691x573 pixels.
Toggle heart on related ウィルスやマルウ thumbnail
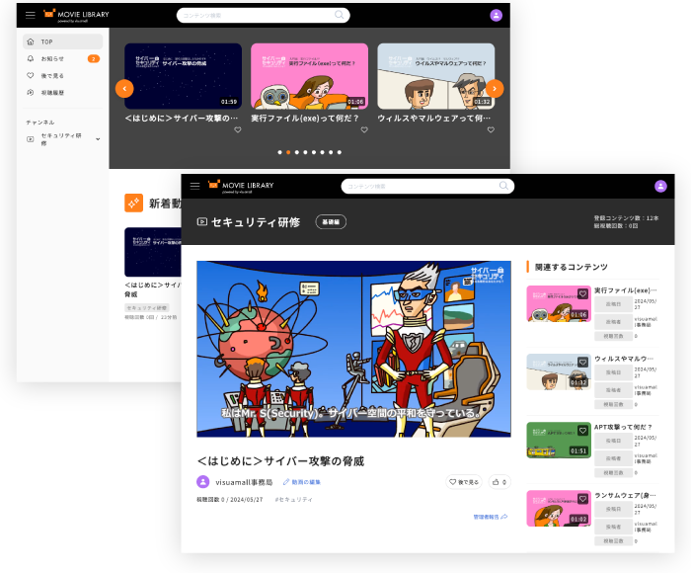click(583, 363)
